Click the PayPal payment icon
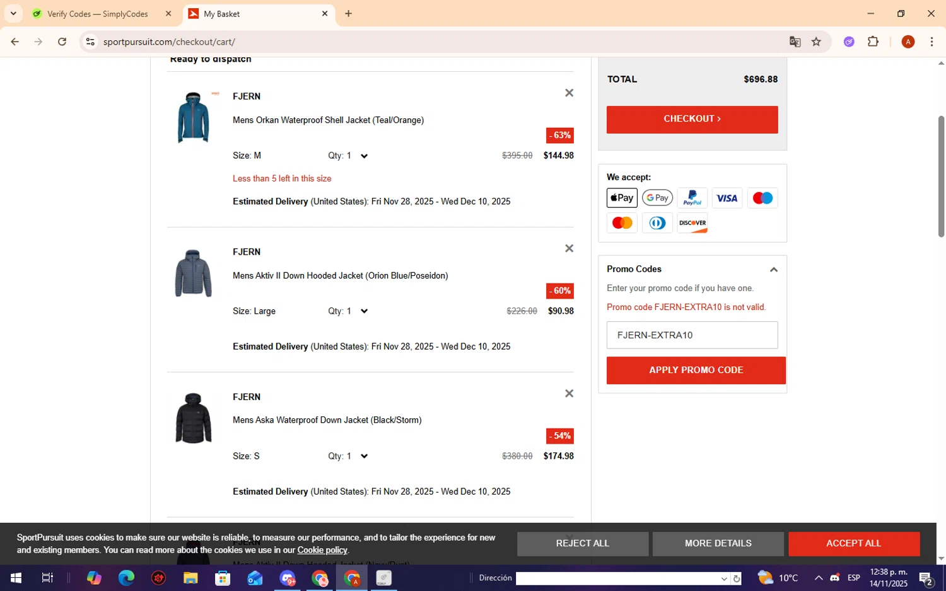946x591 pixels. click(692, 198)
